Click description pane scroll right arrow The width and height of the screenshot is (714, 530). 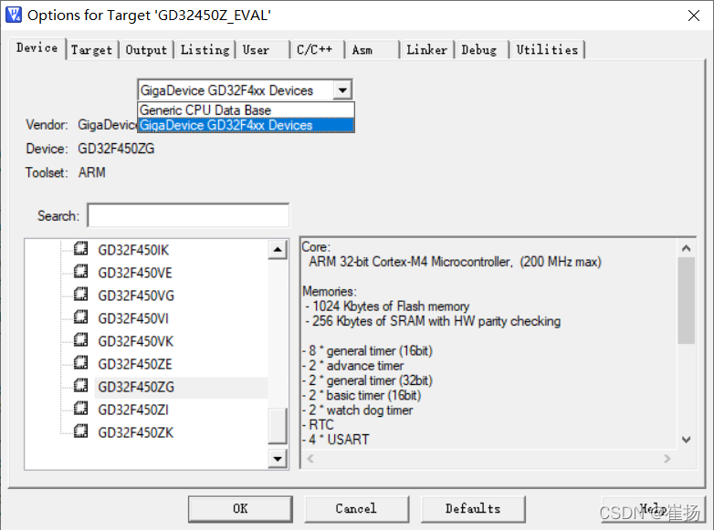click(667, 459)
